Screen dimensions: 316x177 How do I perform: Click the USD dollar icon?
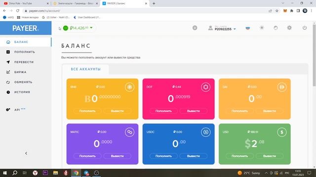[x=282, y=132]
